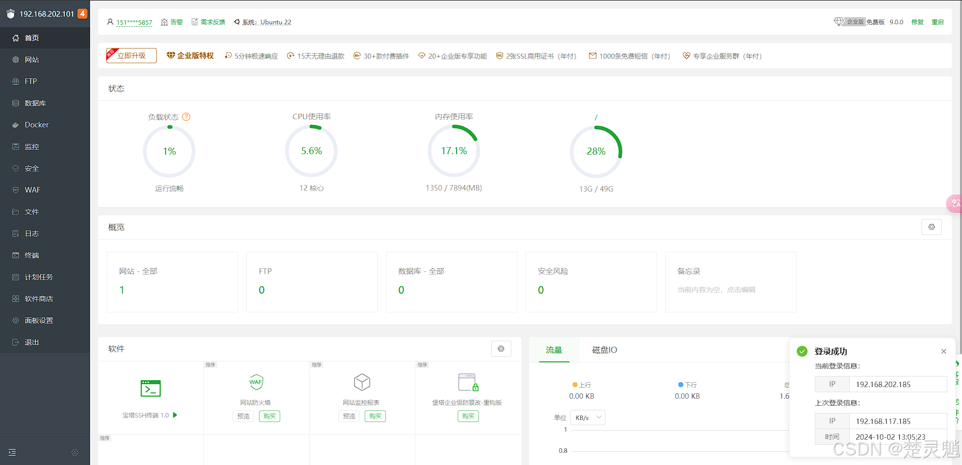
Task: Click 预览 under 网站监控报表
Action: tap(349, 416)
